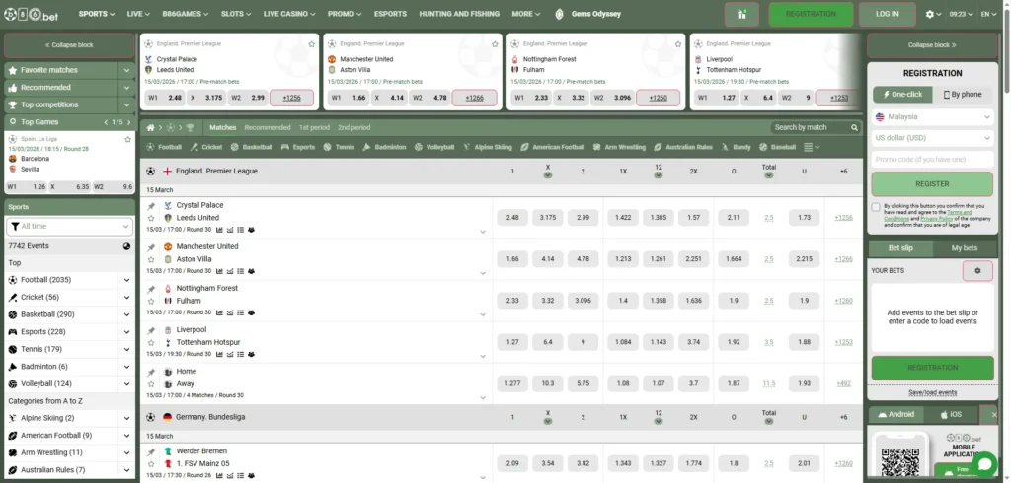Image resolution: width=1011 pixels, height=483 pixels.
Task: Select the By phone registration tab
Action: point(963,94)
